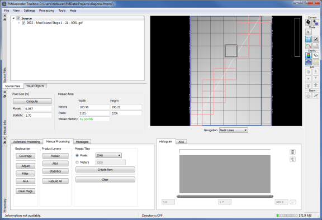
Task: Expand the 0002 Mud Island gsf tree node
Action: [18, 23]
